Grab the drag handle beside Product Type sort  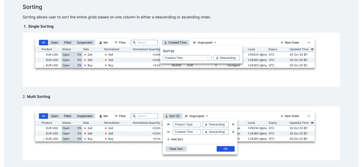(168, 124)
